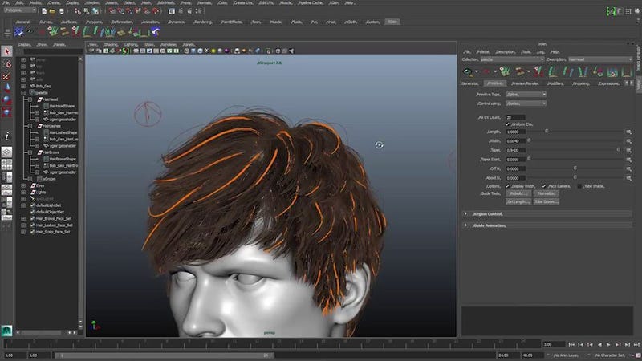Pick the Rotate tool sphere icon
This screenshot has width=642, height=361.
click(6, 99)
